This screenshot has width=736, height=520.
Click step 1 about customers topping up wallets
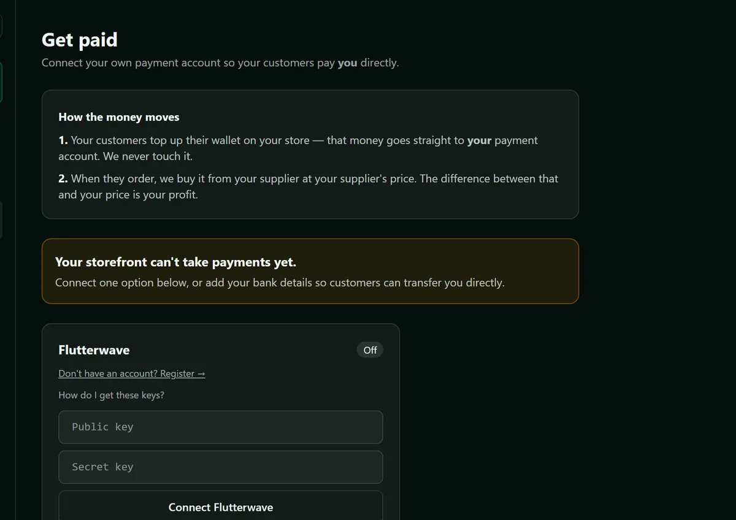click(298, 148)
